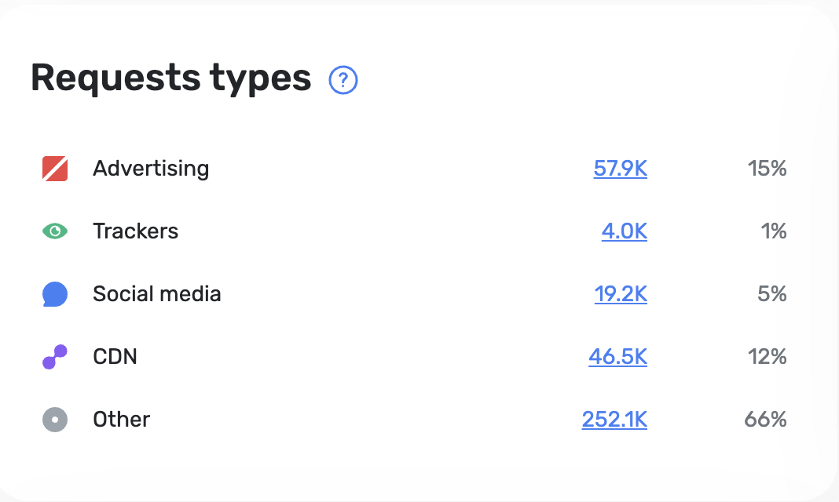
Task: Click the green eye Trackers icon
Action: click(55, 231)
